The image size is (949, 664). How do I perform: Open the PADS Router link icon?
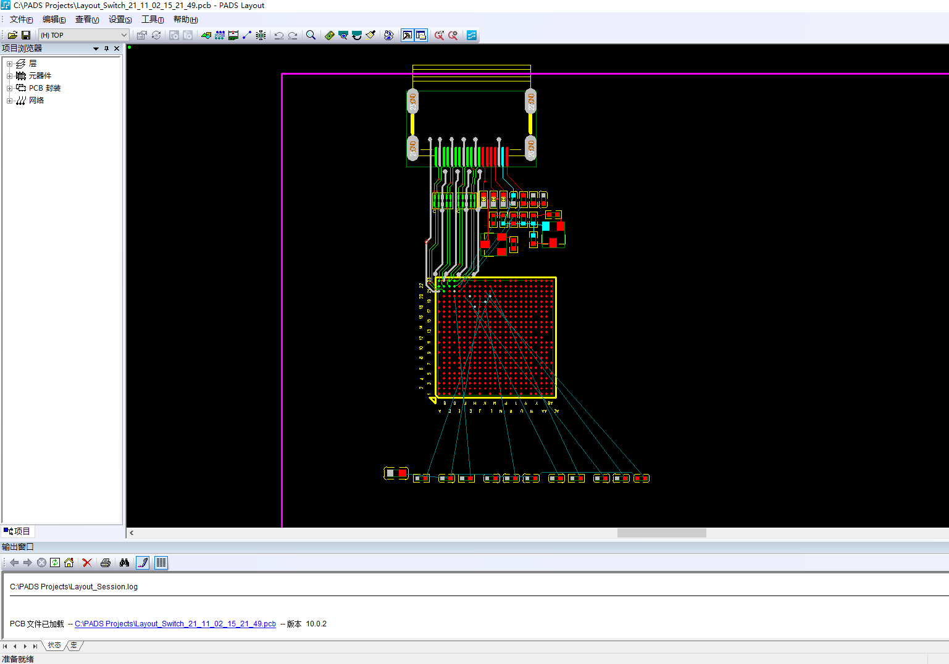(388, 35)
